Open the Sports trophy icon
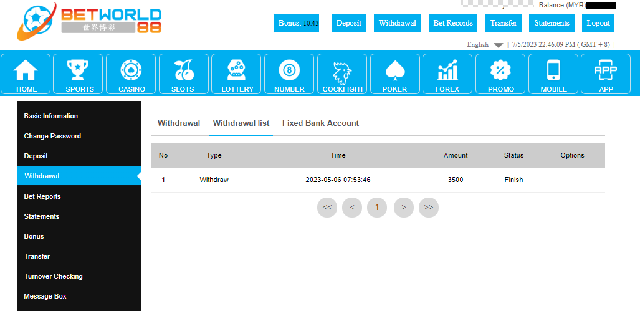This screenshot has height=326, width=640. pos(79,70)
